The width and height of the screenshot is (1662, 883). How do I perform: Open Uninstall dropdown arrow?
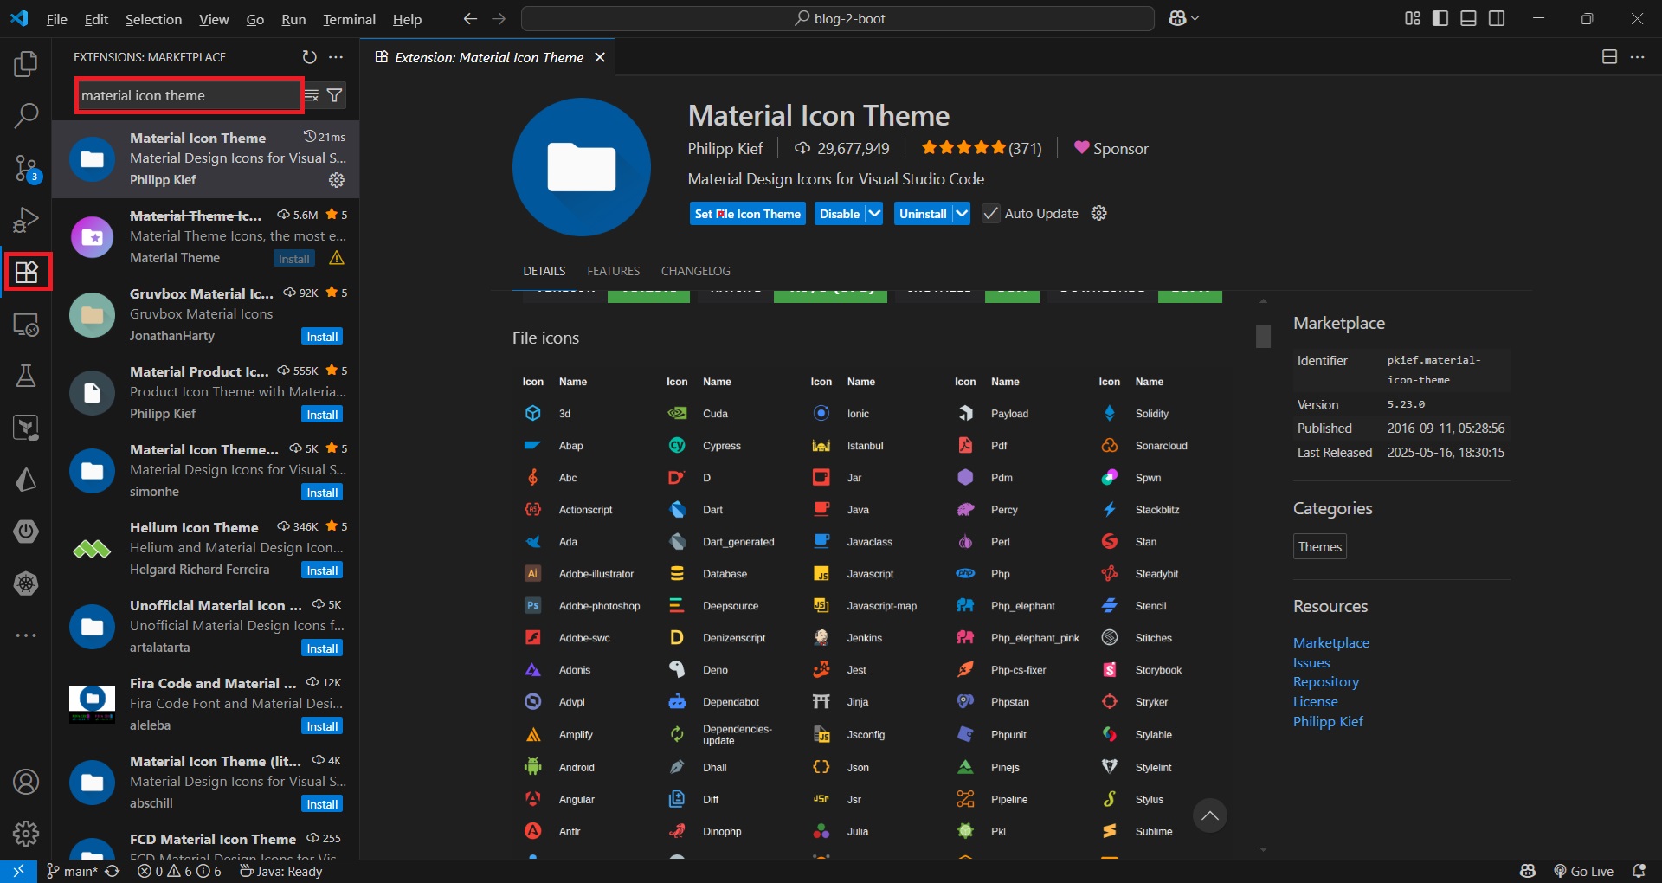click(961, 214)
